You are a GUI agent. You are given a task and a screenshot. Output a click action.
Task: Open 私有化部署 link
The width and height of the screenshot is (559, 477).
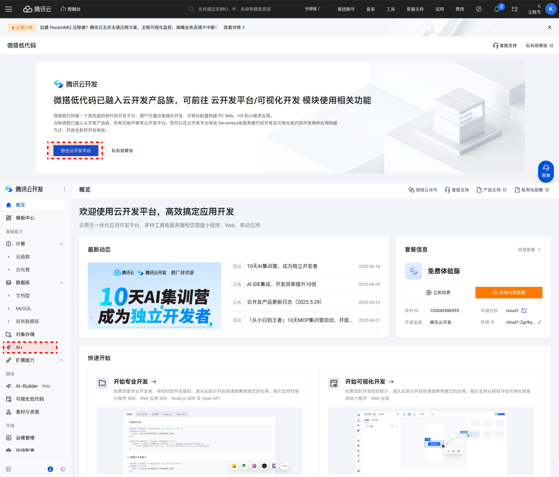532,190
